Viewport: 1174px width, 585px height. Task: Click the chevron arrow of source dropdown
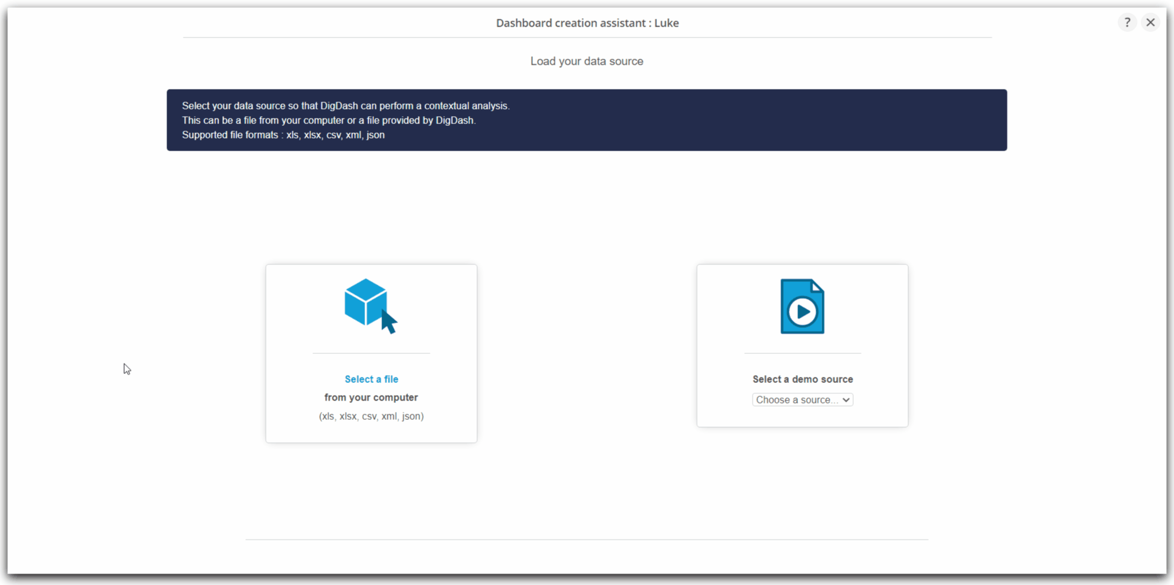(846, 400)
